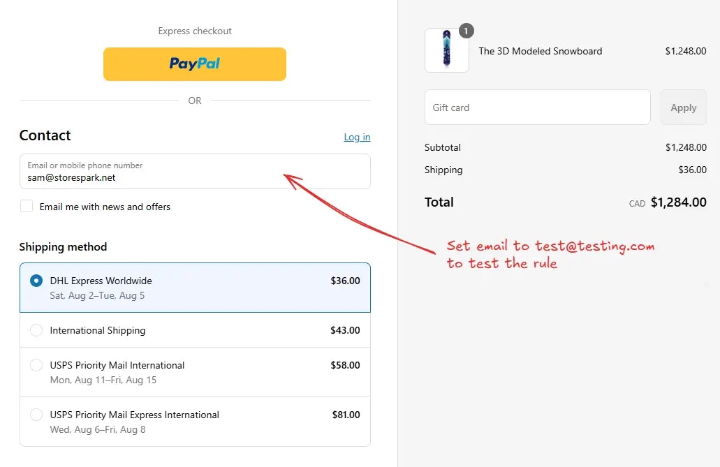Click the quantity badge on snowboard image
This screenshot has width=720, height=467.
466,31
